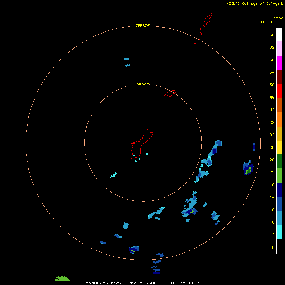Click the '10' legend value
This screenshot has width=285, height=285.
[x=272, y=210]
